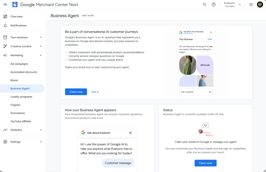Open Ad campaigns in the sidebar

click(19, 64)
